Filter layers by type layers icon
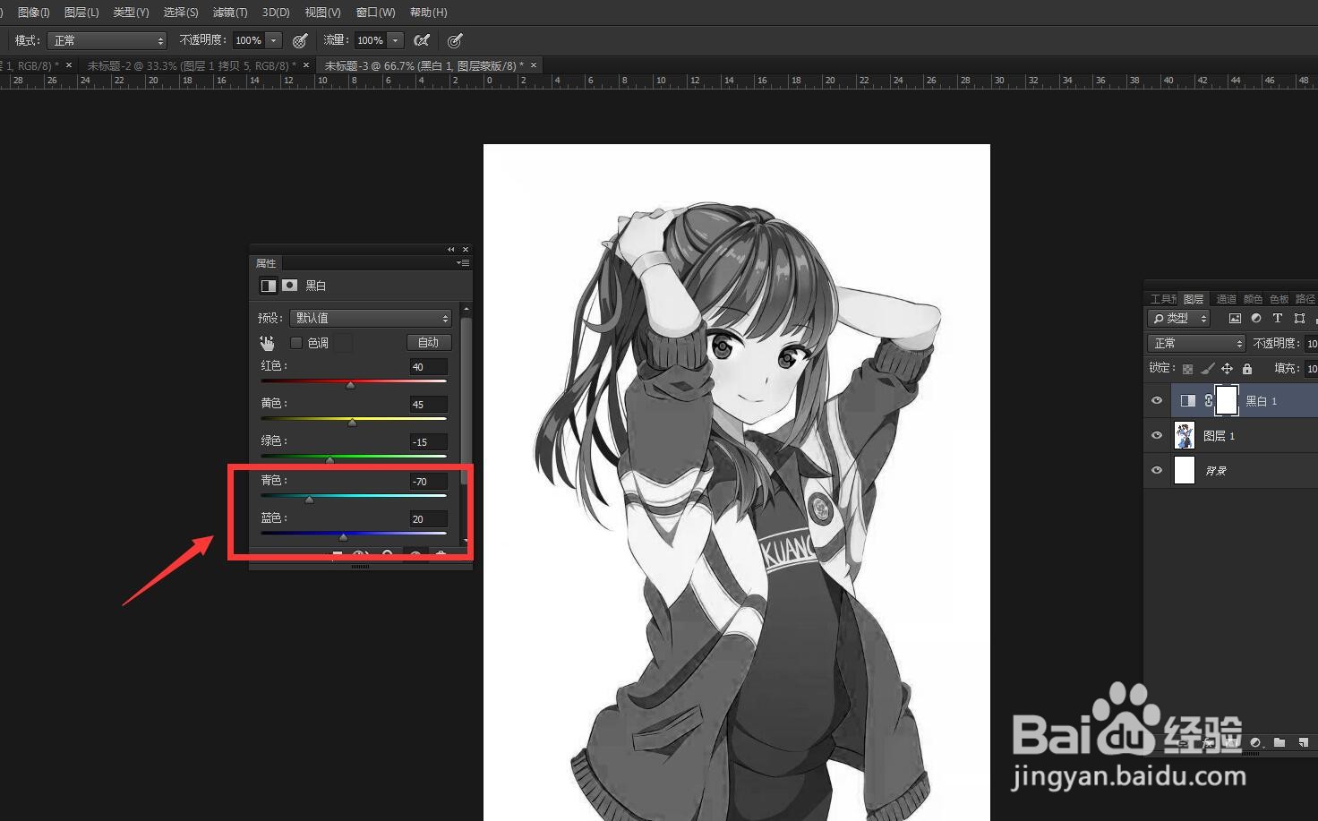Viewport: 1318px width, 821px height. [1278, 319]
